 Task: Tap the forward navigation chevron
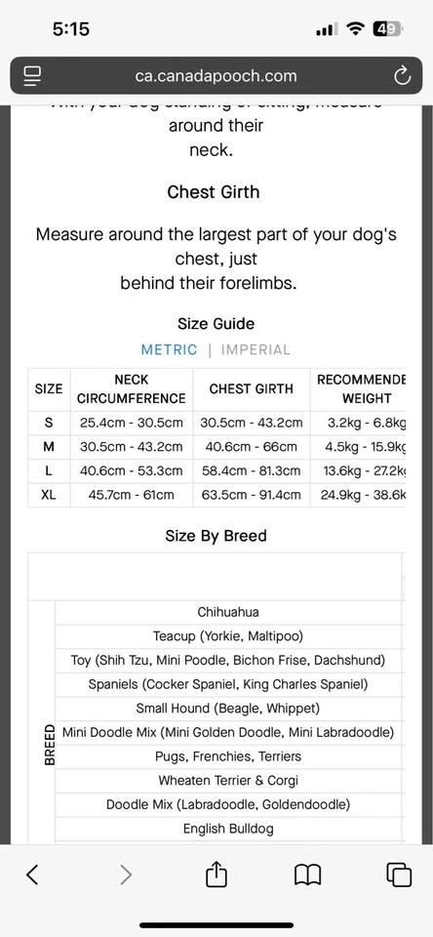126,875
